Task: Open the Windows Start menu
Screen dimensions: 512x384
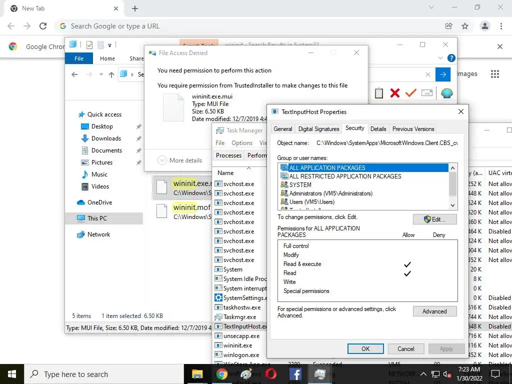Action: tap(12, 374)
